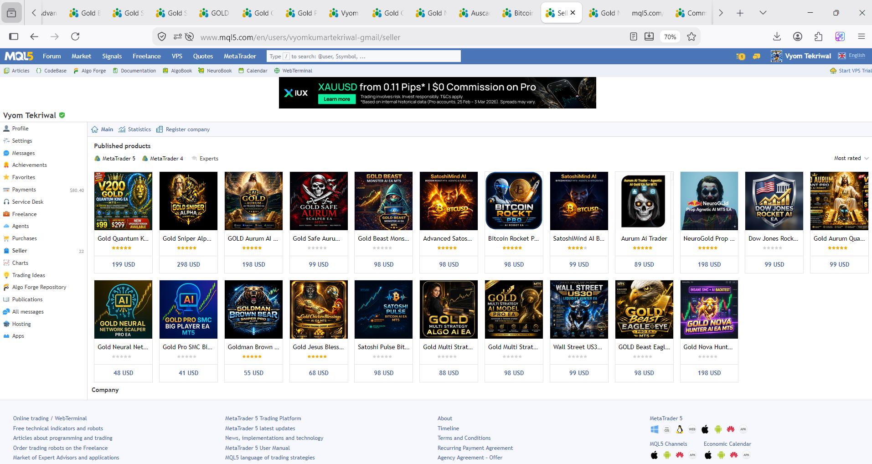
Task: Open the notifications bell icon with badge
Action: click(741, 57)
